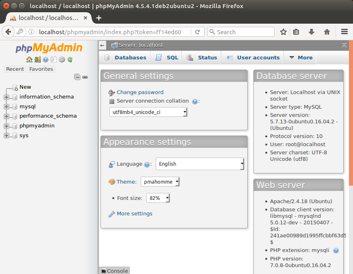Click the Firefox Search box
Screen dimensions: 353x274
coord(241,32)
